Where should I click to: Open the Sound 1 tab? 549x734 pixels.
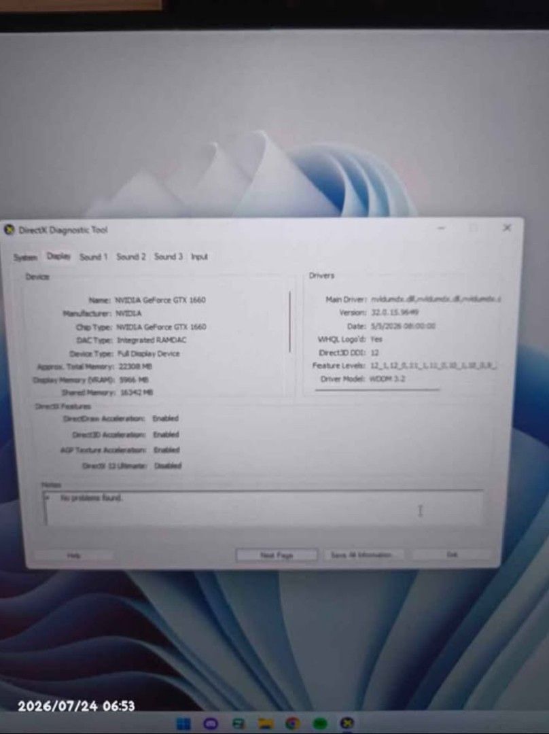pyautogui.click(x=93, y=256)
